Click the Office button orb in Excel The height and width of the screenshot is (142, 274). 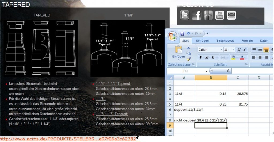tap(172, 36)
